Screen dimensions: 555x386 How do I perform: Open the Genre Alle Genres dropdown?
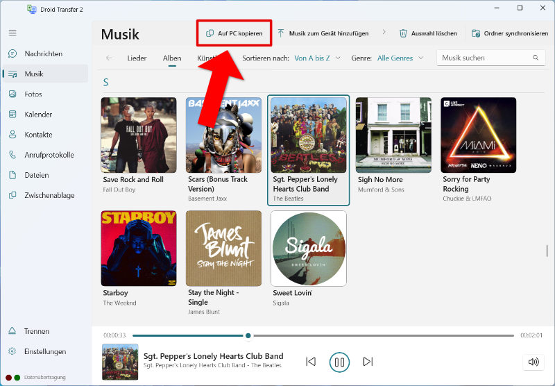pyautogui.click(x=400, y=58)
